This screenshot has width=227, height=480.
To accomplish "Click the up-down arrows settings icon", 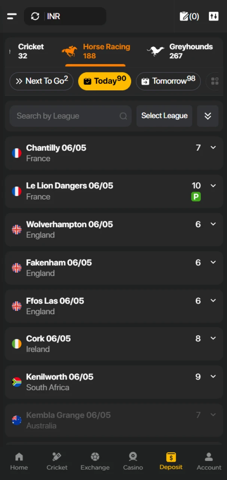I will 214,16.
